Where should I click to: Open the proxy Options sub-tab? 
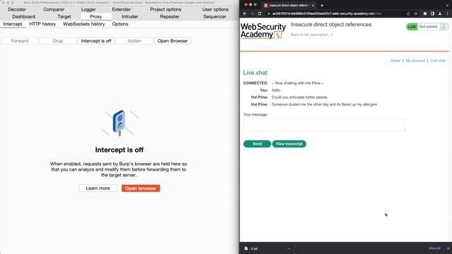pyautogui.click(x=120, y=24)
